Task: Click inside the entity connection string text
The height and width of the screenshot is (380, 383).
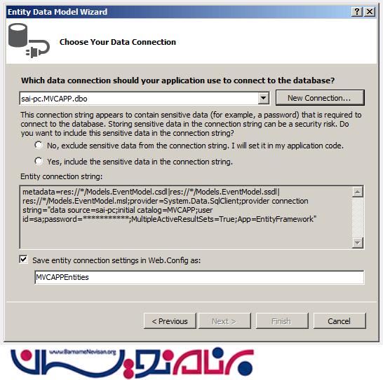Action: pyautogui.click(x=186, y=217)
